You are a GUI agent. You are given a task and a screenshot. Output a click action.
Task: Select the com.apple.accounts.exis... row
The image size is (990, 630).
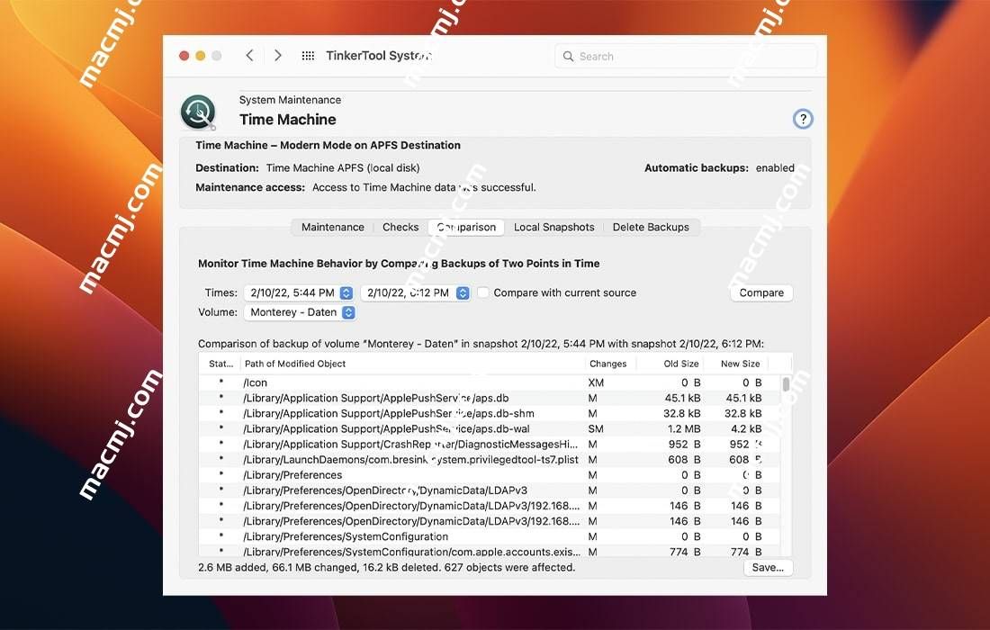click(x=490, y=552)
